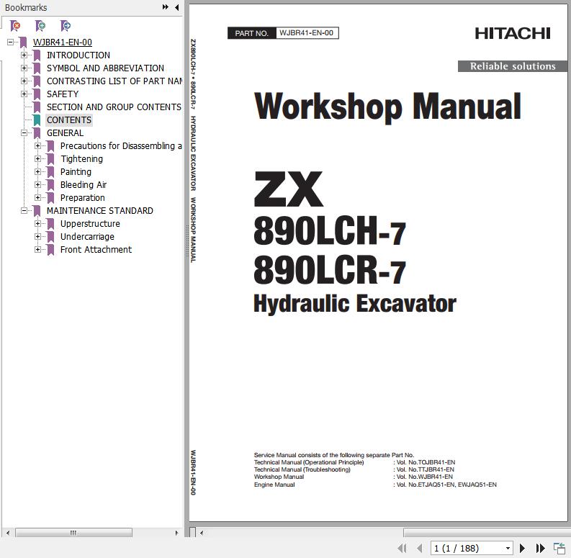This screenshot has width=571, height=558.
Task: Select the GENERAL bookmark
Action: tap(66, 133)
